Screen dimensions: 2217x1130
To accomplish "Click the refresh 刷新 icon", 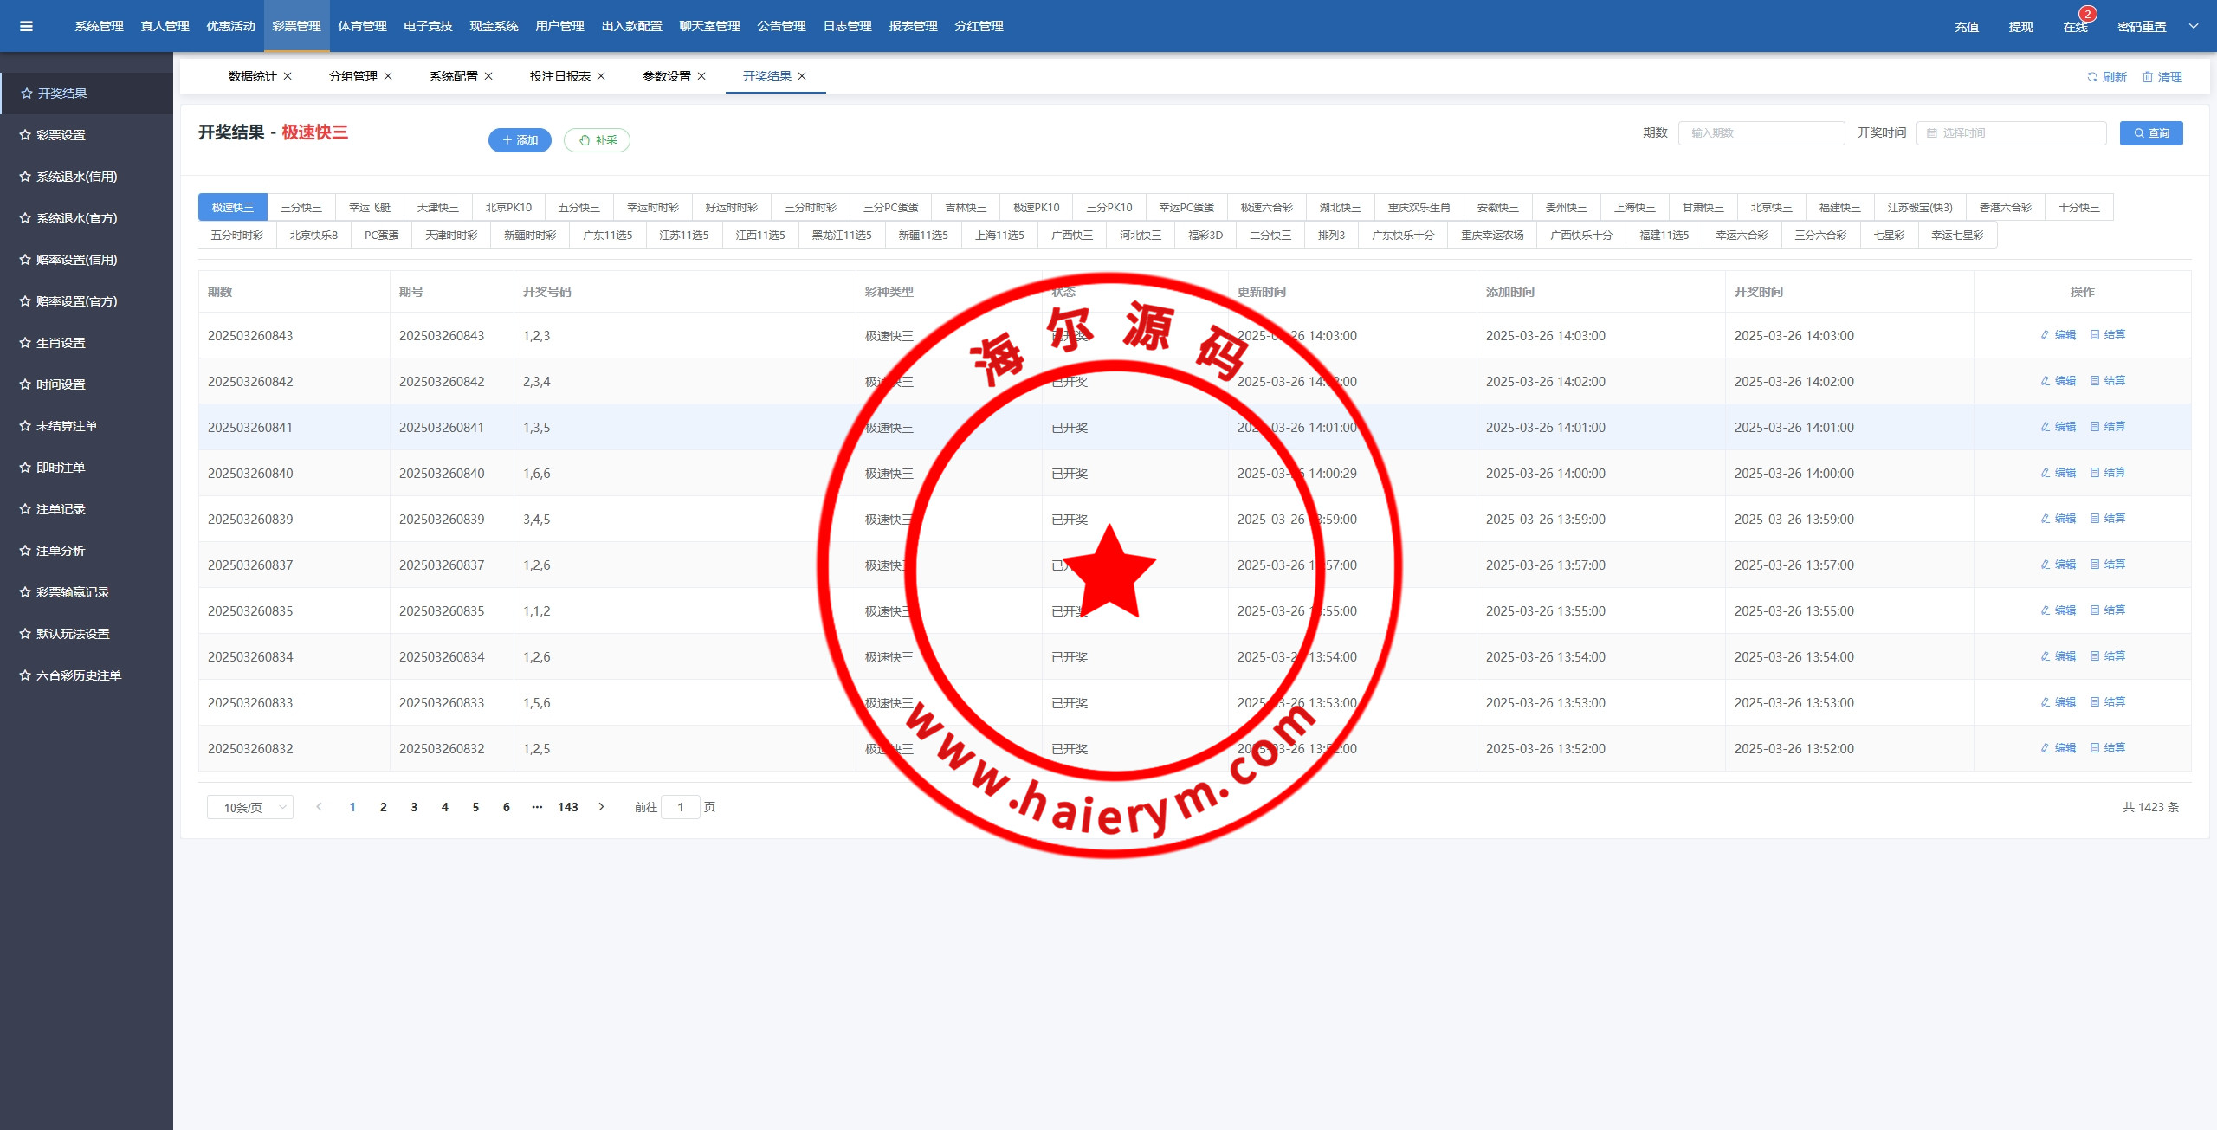I will click(2092, 77).
